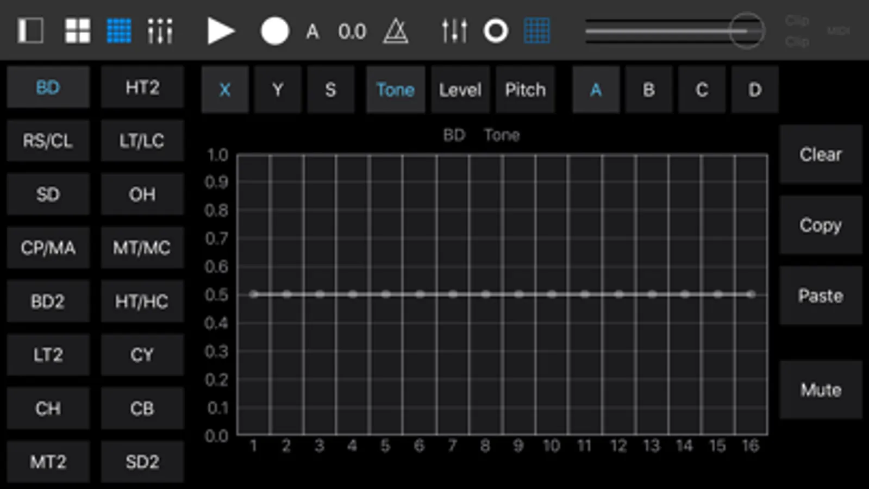Enable the X automation toggle
869x489 pixels.
225,90
